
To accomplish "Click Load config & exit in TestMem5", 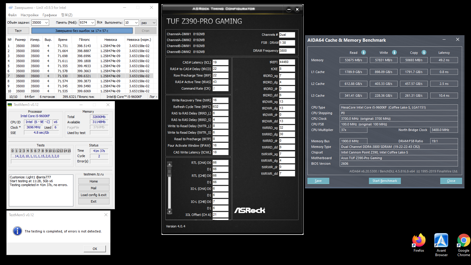I will click(x=94, y=195).
